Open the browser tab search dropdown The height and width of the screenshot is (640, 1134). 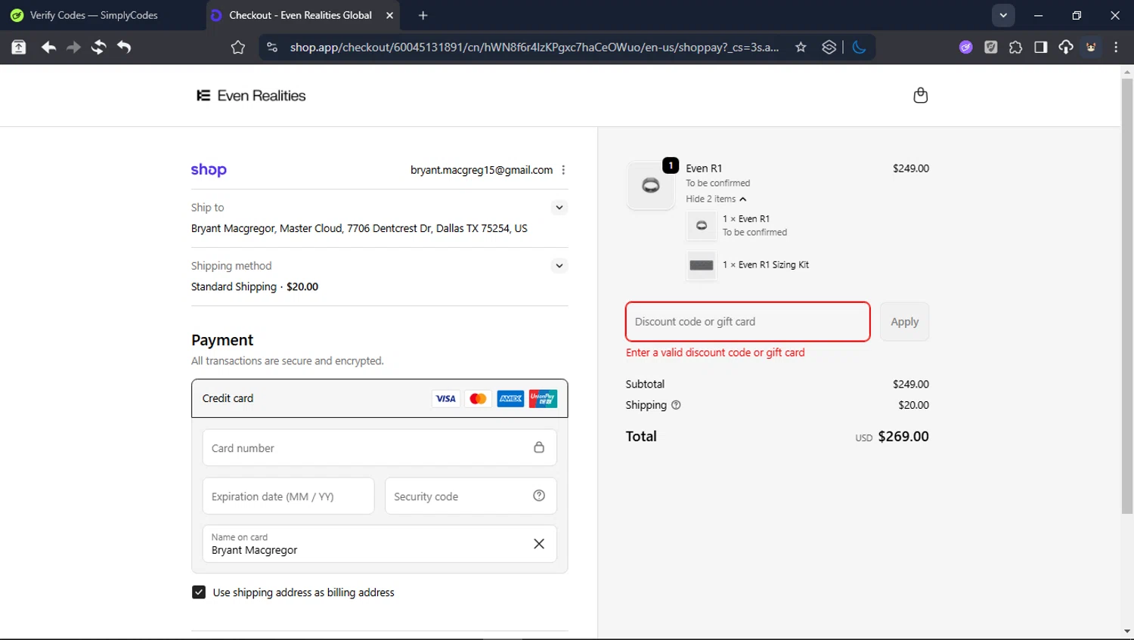click(x=1003, y=15)
